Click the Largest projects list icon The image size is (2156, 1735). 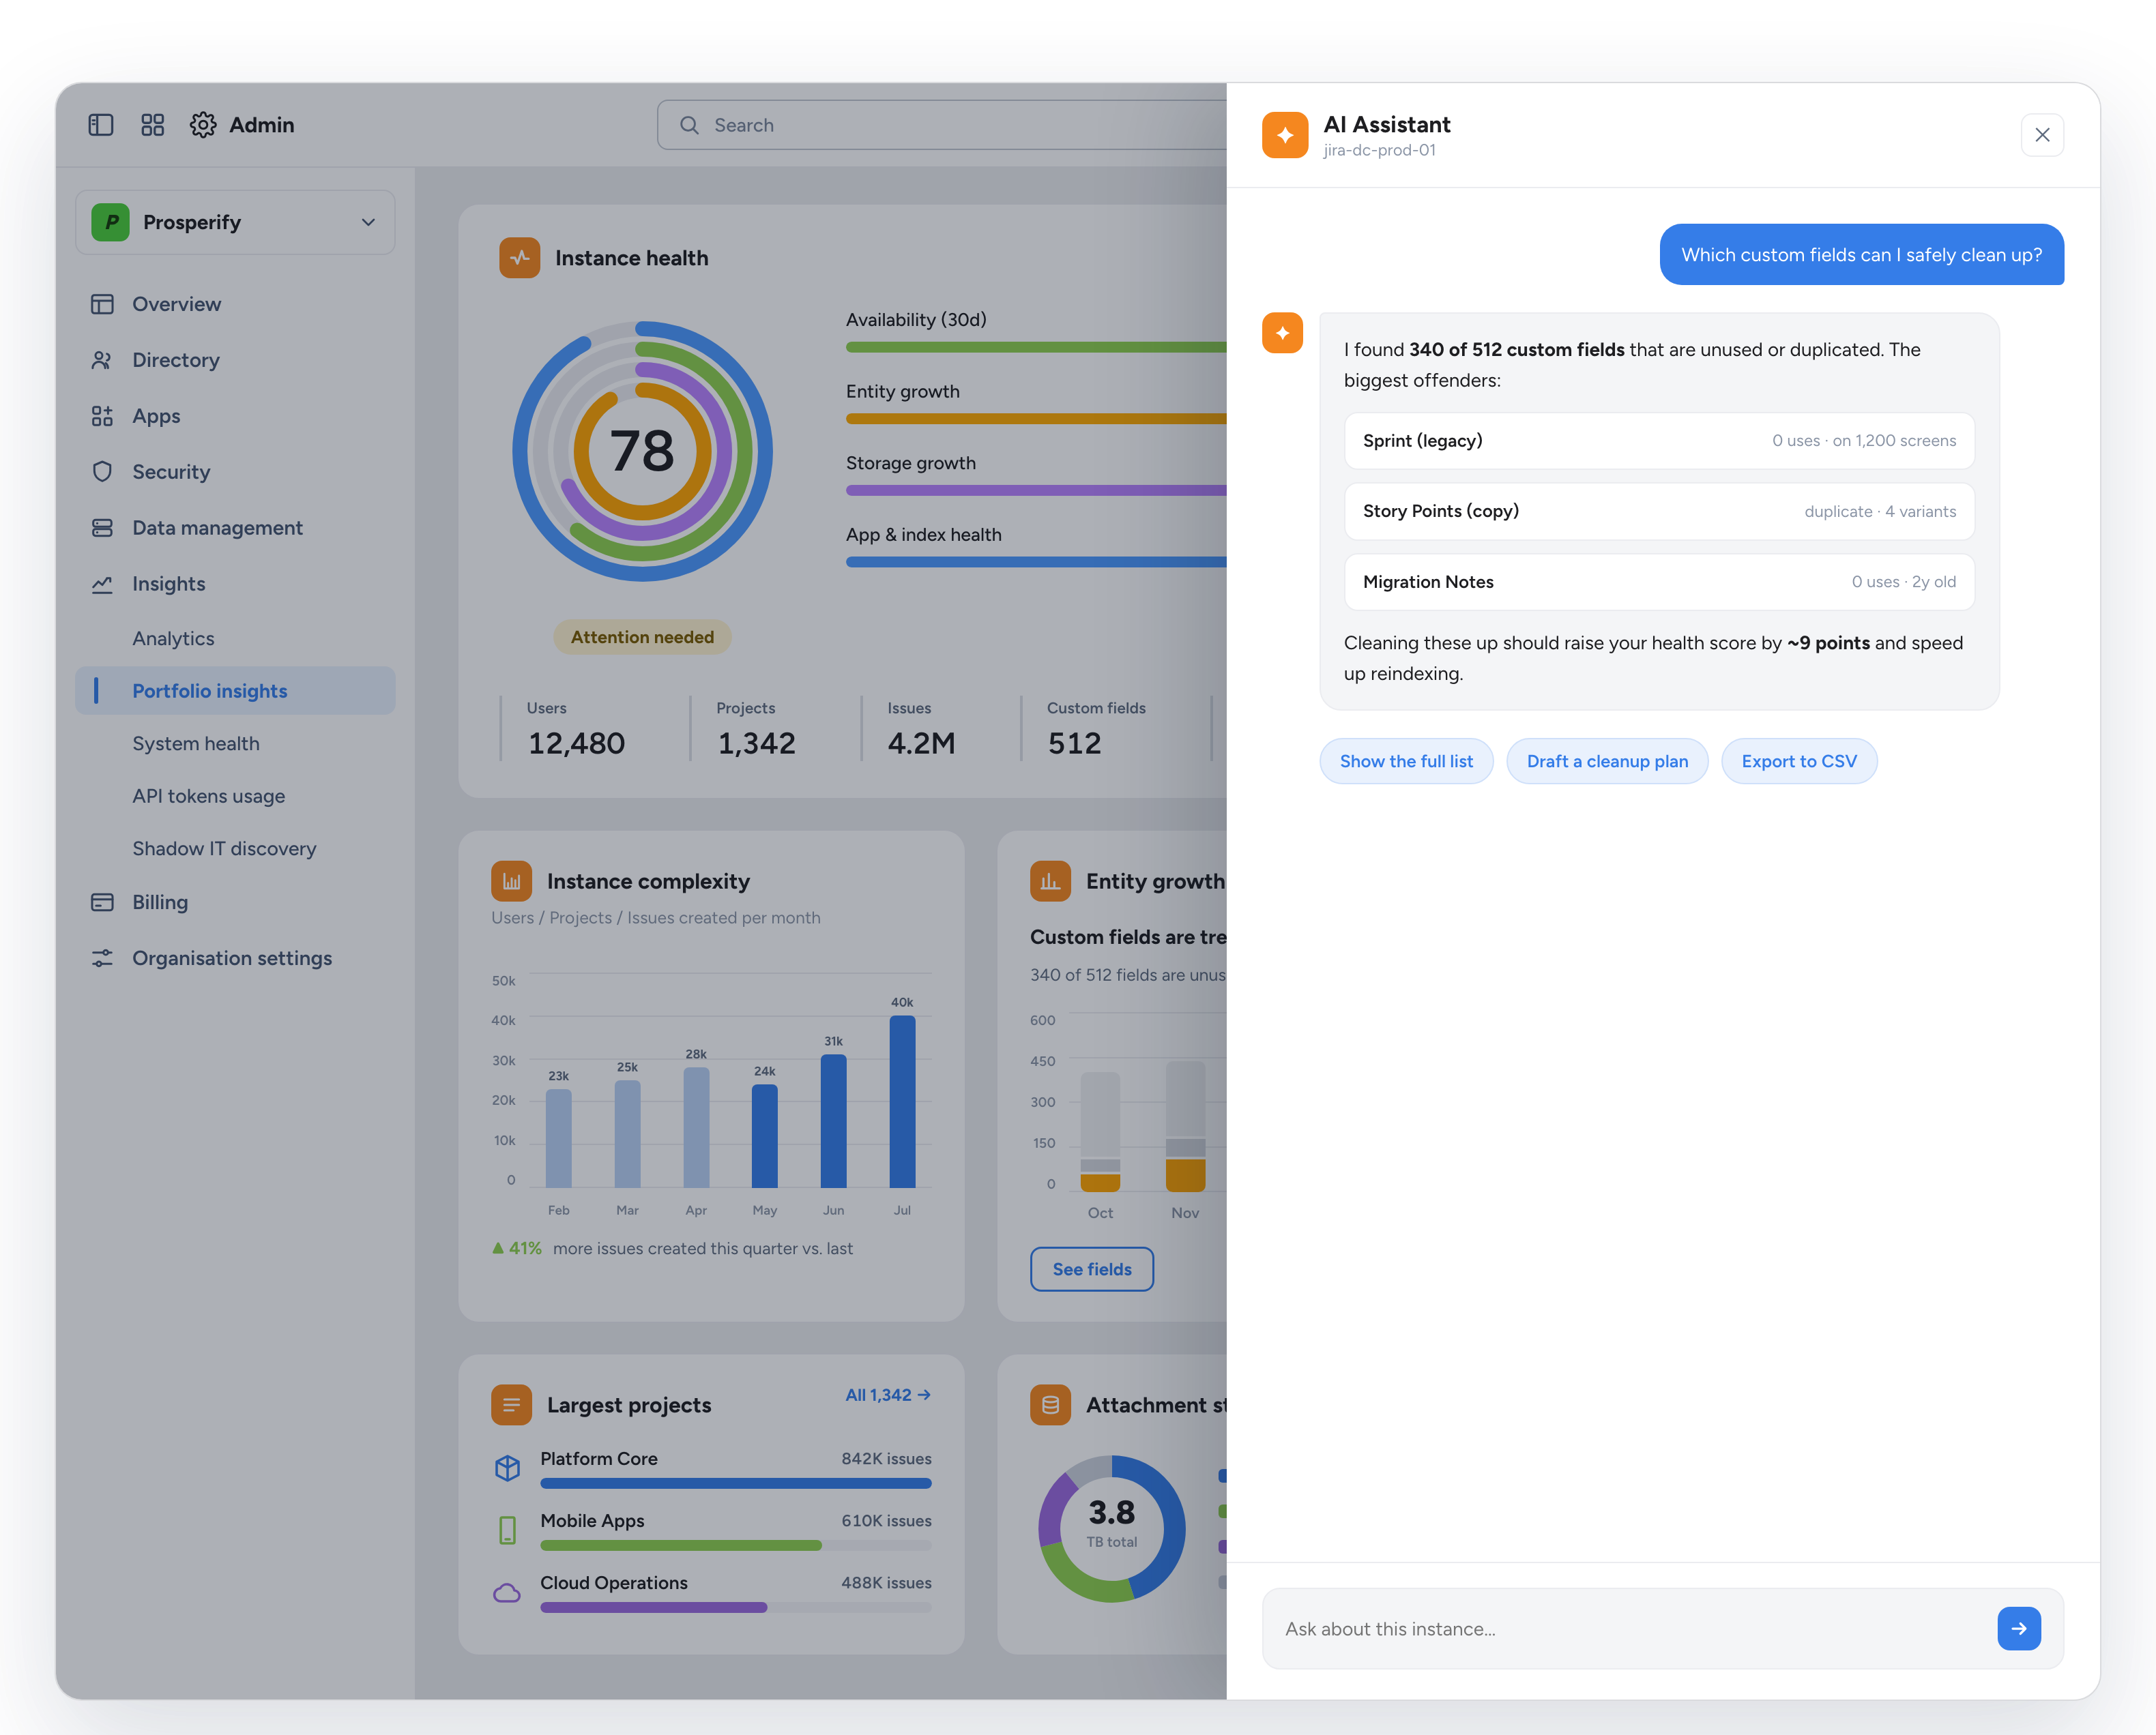tap(511, 1404)
